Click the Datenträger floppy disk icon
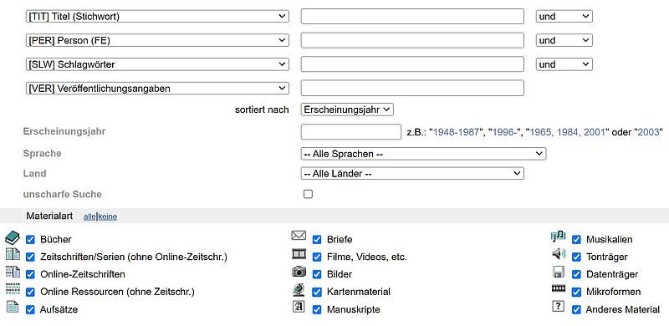The height and width of the screenshot is (326, 669). [558, 273]
